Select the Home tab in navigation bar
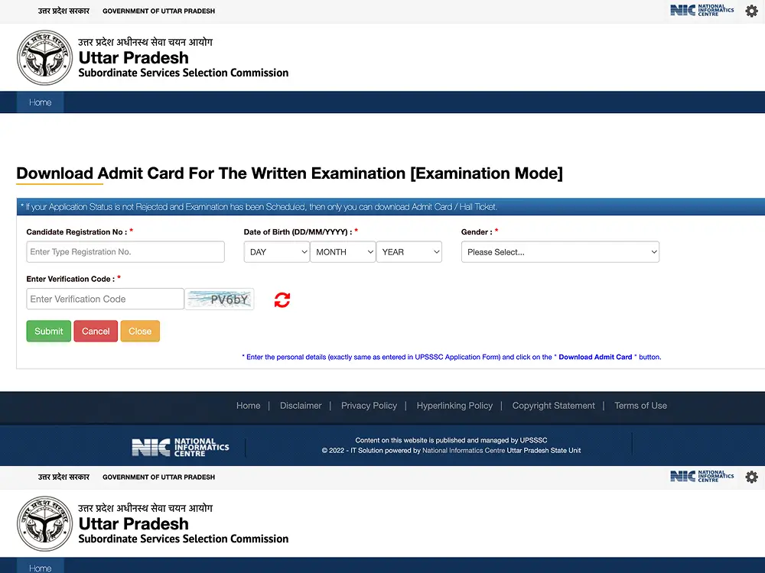 pyautogui.click(x=41, y=102)
